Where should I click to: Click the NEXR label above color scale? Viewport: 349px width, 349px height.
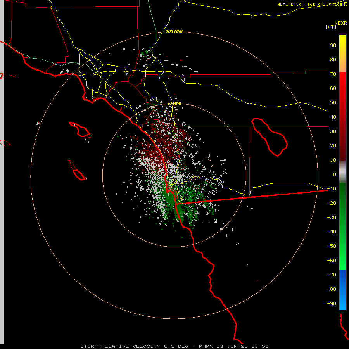coord(341,23)
